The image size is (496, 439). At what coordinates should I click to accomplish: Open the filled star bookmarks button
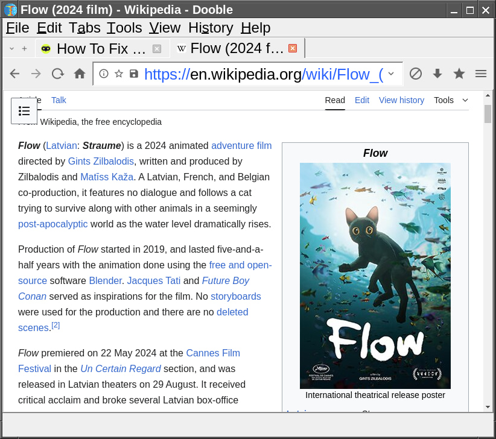459,74
